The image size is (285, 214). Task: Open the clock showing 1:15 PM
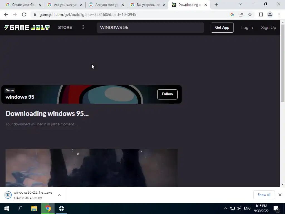pos(261,208)
